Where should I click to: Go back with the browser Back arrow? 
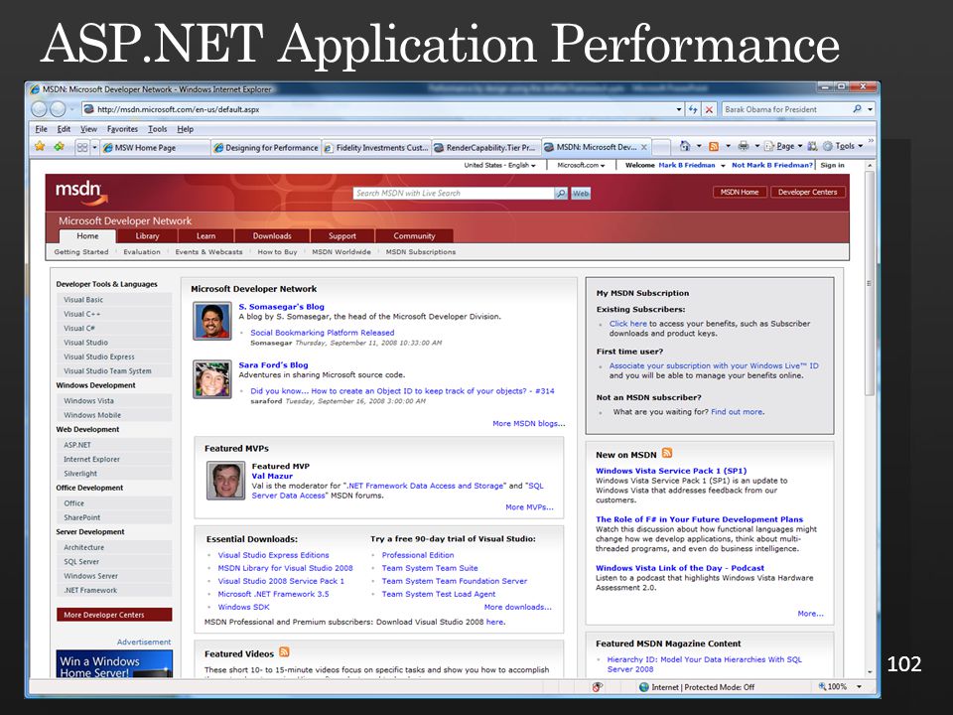(x=40, y=109)
